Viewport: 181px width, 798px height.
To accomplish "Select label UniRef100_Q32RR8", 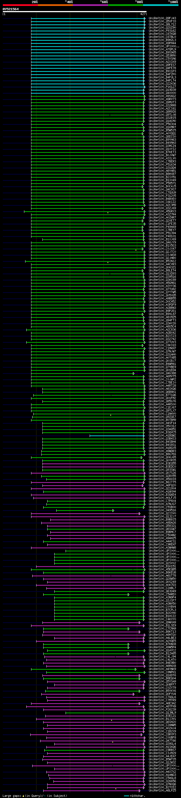I will click(162, 105).
